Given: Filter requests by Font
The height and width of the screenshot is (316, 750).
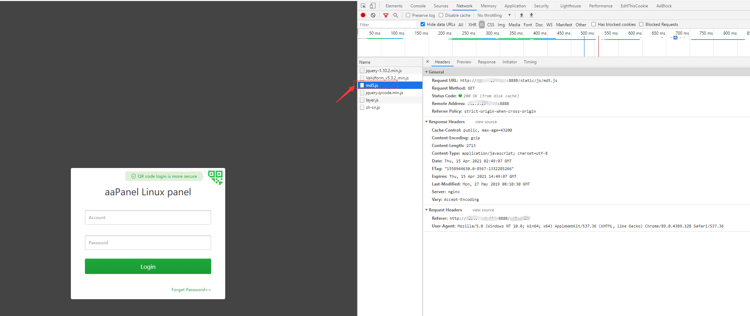Looking at the screenshot, I should [528, 25].
